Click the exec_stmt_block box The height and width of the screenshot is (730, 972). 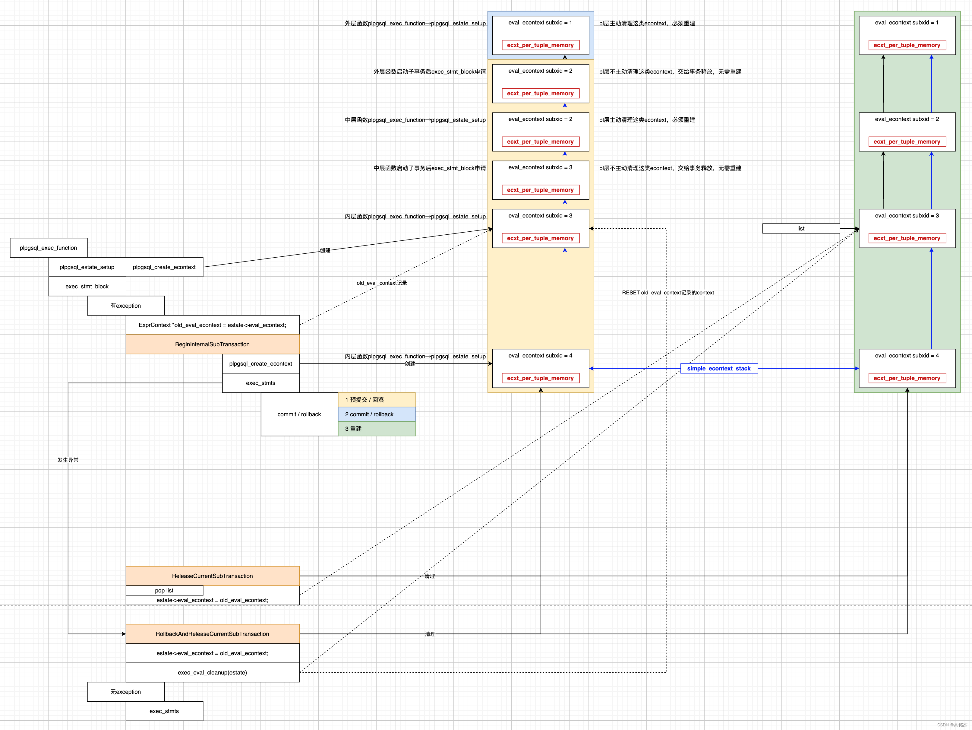point(87,286)
